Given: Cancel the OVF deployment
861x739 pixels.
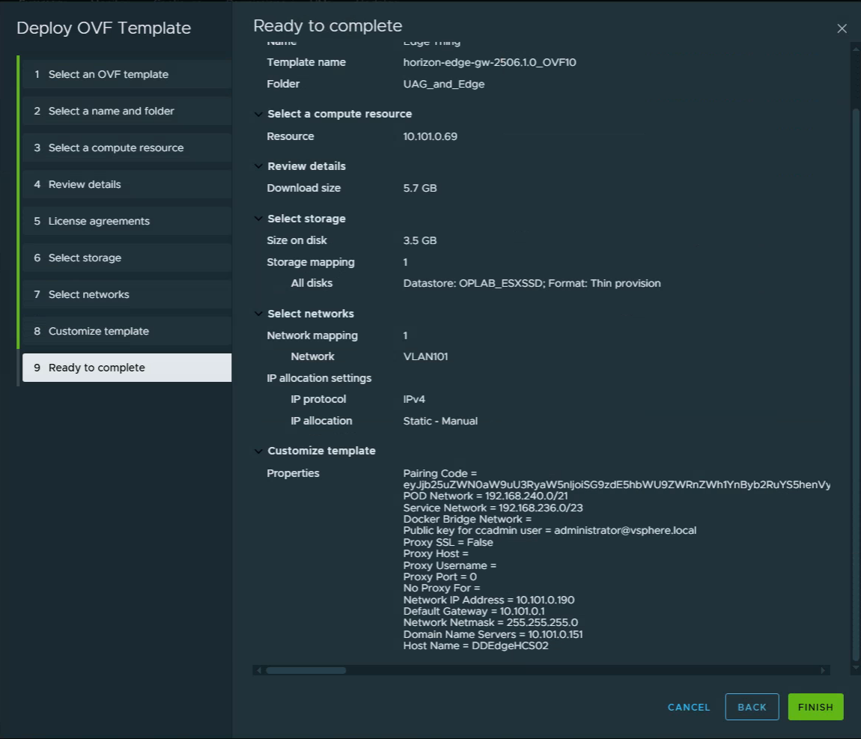Looking at the screenshot, I should click(689, 707).
